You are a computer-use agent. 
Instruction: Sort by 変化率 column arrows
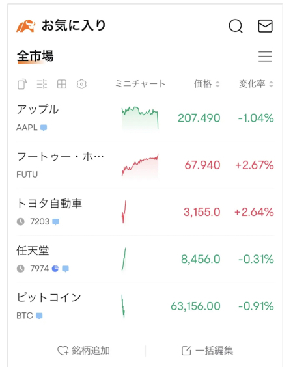pyautogui.click(x=272, y=84)
